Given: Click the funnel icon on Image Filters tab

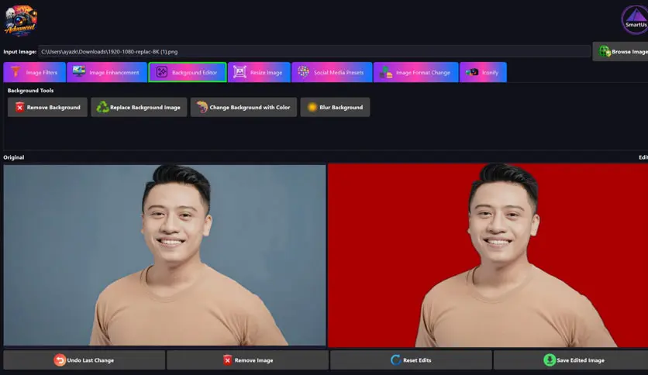Looking at the screenshot, I should [16, 72].
